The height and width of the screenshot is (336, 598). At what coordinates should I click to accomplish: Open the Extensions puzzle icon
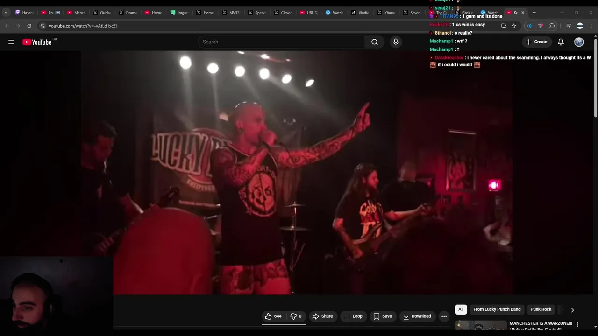coord(552,26)
